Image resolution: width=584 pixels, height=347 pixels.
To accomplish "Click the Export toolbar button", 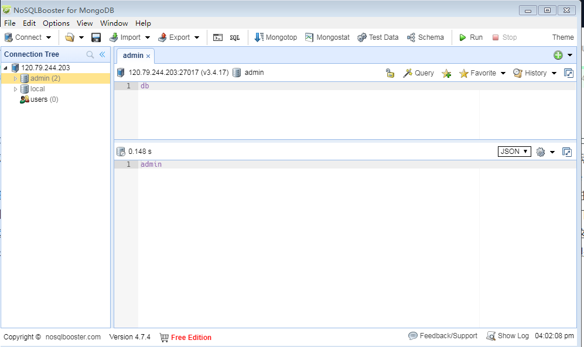I will (x=174, y=37).
